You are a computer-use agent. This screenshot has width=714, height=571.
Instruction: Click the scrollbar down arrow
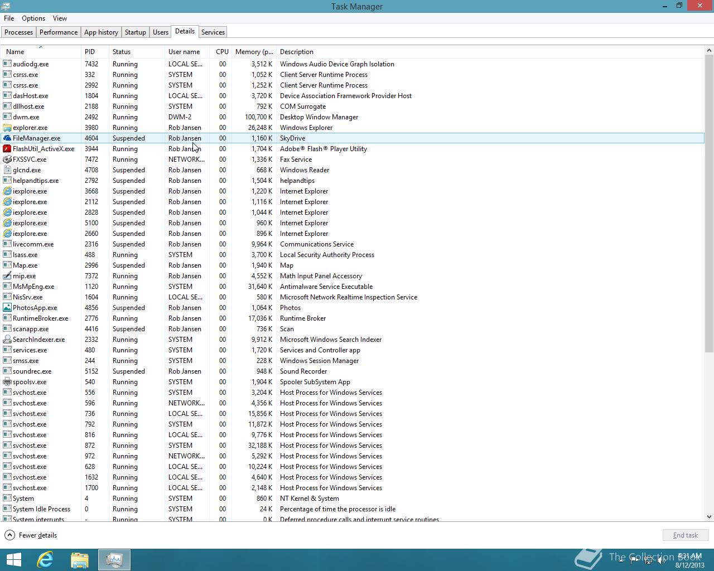(x=709, y=517)
